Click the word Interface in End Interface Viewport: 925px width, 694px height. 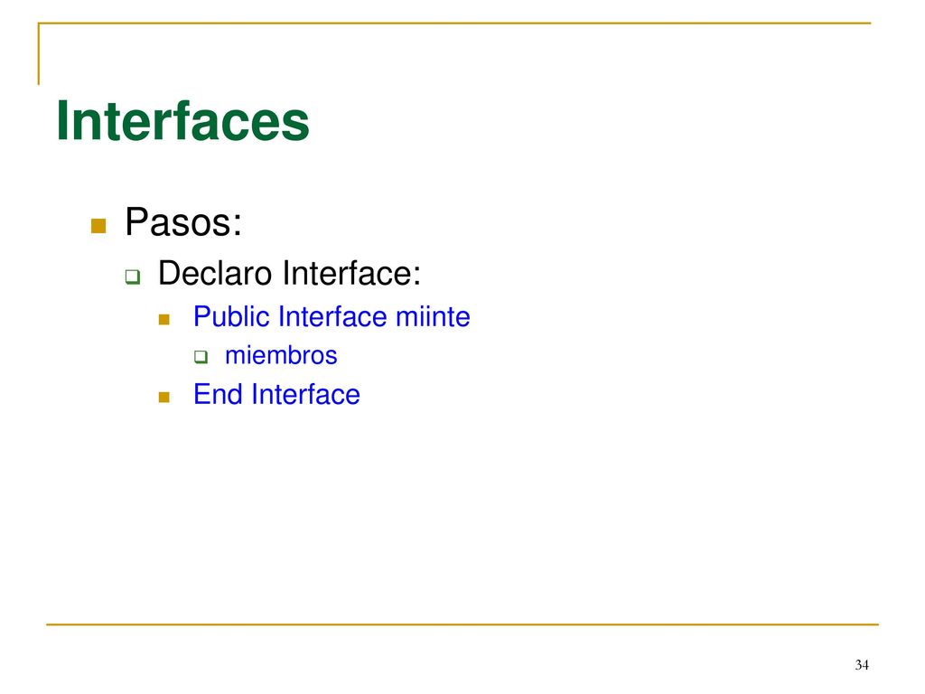(305, 394)
